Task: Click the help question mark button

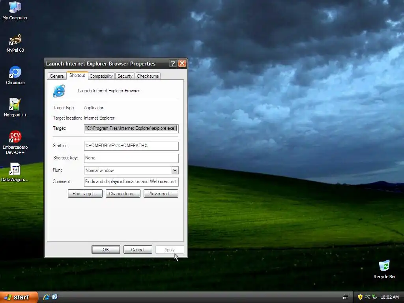Action: point(173,64)
